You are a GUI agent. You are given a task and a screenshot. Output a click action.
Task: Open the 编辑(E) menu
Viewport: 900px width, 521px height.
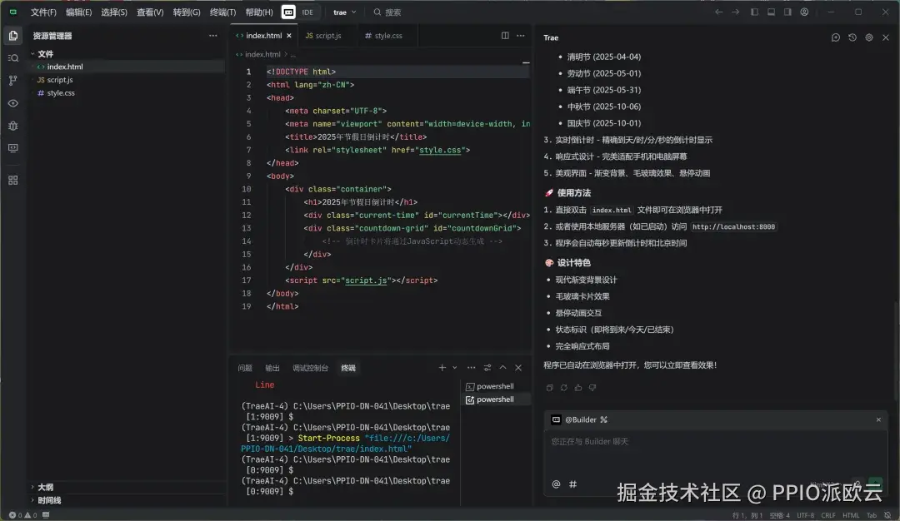[x=78, y=12]
